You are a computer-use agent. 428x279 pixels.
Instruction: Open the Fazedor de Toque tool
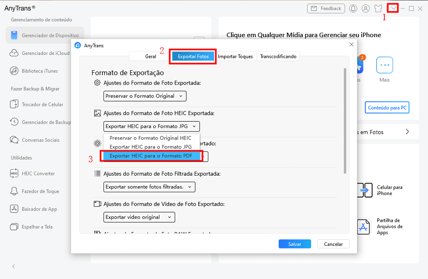pyautogui.click(x=42, y=191)
